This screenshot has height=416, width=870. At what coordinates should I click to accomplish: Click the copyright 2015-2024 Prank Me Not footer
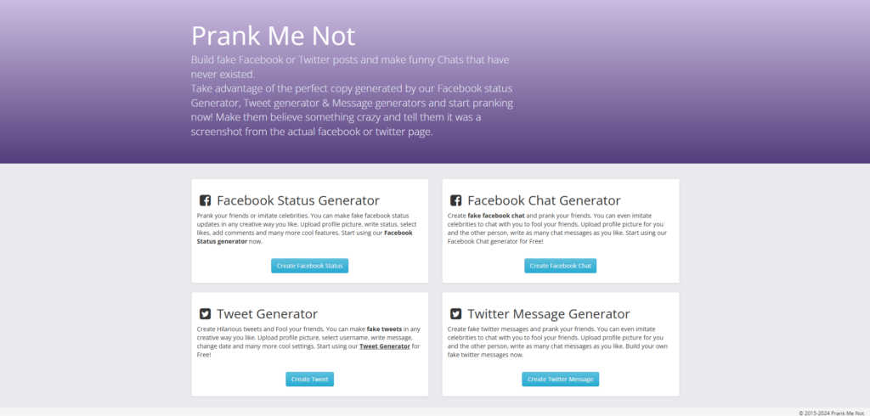point(833,413)
